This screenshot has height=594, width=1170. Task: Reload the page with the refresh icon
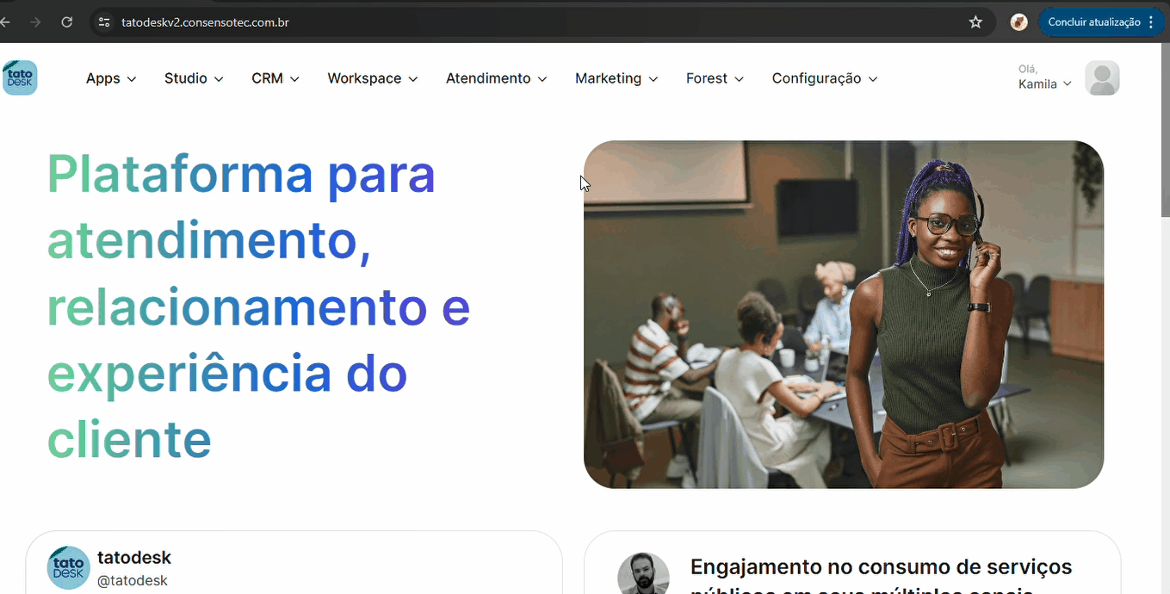tap(67, 22)
